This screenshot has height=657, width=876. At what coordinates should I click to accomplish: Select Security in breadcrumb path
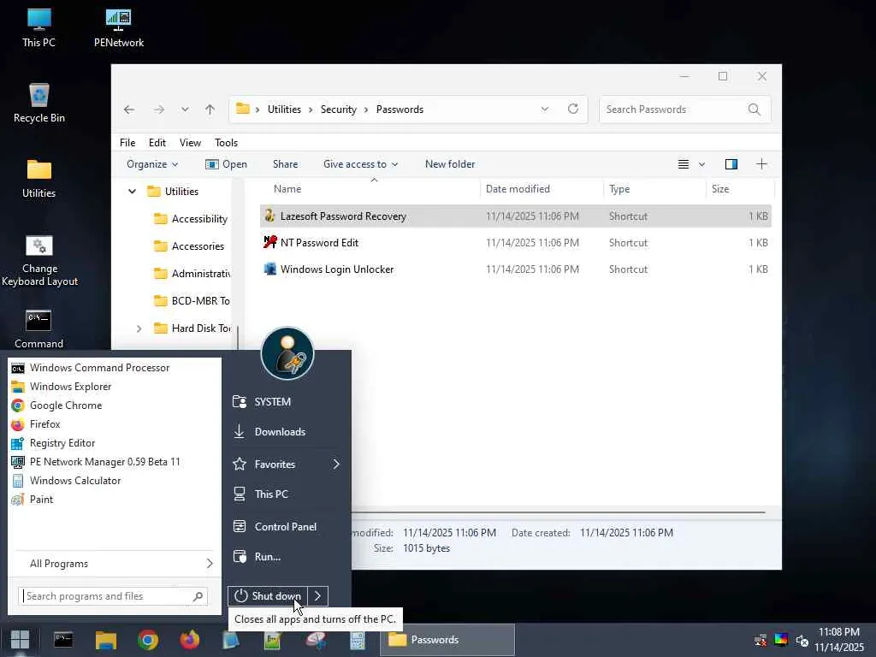[x=339, y=109]
